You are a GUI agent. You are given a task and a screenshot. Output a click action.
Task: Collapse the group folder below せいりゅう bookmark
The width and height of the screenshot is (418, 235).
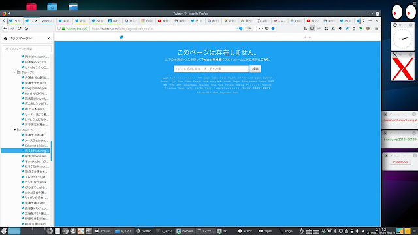tap(15, 72)
